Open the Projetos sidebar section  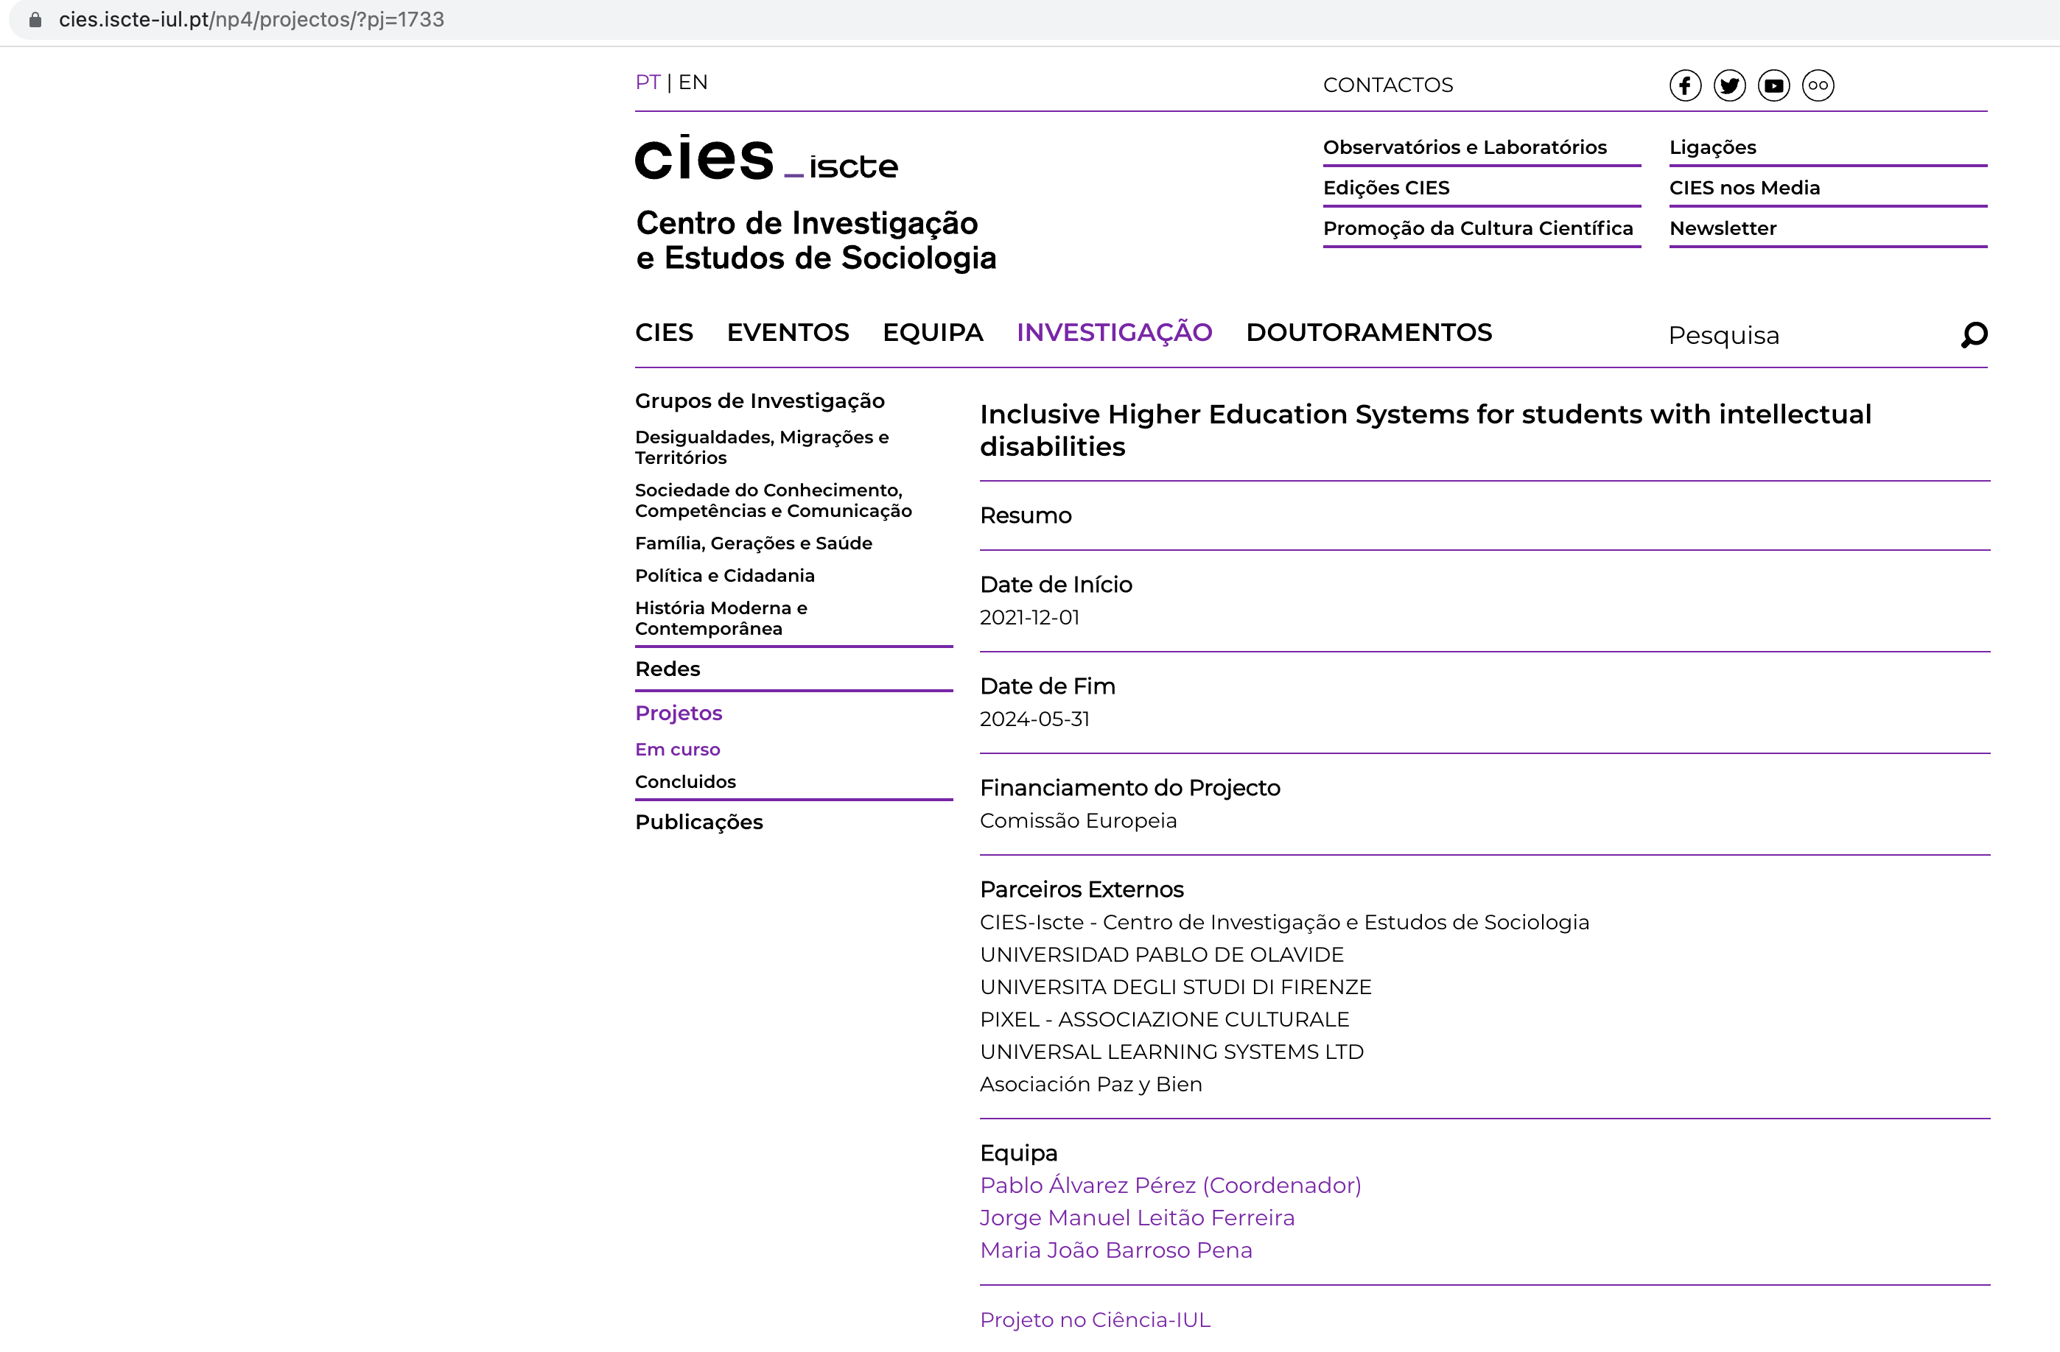678,713
